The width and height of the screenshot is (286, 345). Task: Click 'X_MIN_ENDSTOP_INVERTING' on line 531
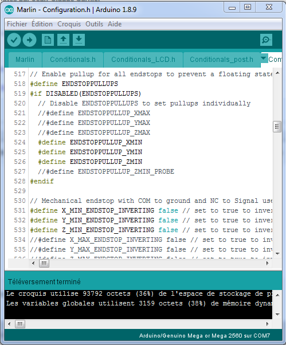pos(108,211)
